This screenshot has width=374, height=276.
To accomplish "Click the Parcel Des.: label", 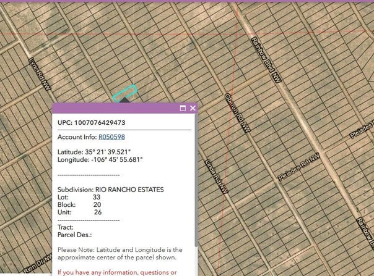I will pos(75,235).
